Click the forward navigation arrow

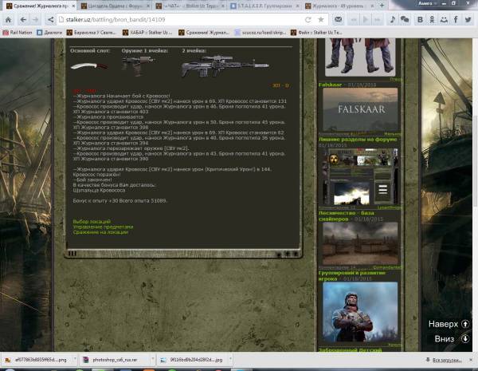tap(36, 20)
